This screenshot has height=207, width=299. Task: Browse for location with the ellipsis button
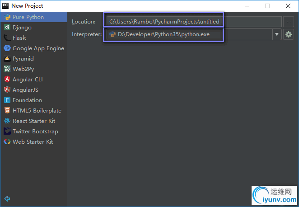(289, 22)
